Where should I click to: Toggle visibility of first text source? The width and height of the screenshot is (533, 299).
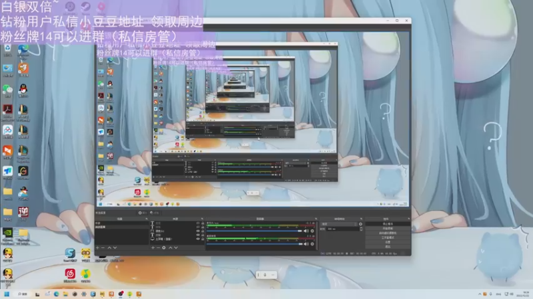(198, 223)
